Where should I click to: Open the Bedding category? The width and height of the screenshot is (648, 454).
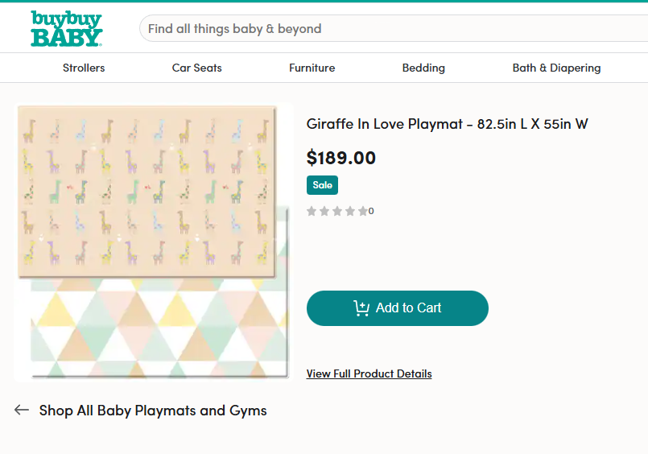pos(423,68)
